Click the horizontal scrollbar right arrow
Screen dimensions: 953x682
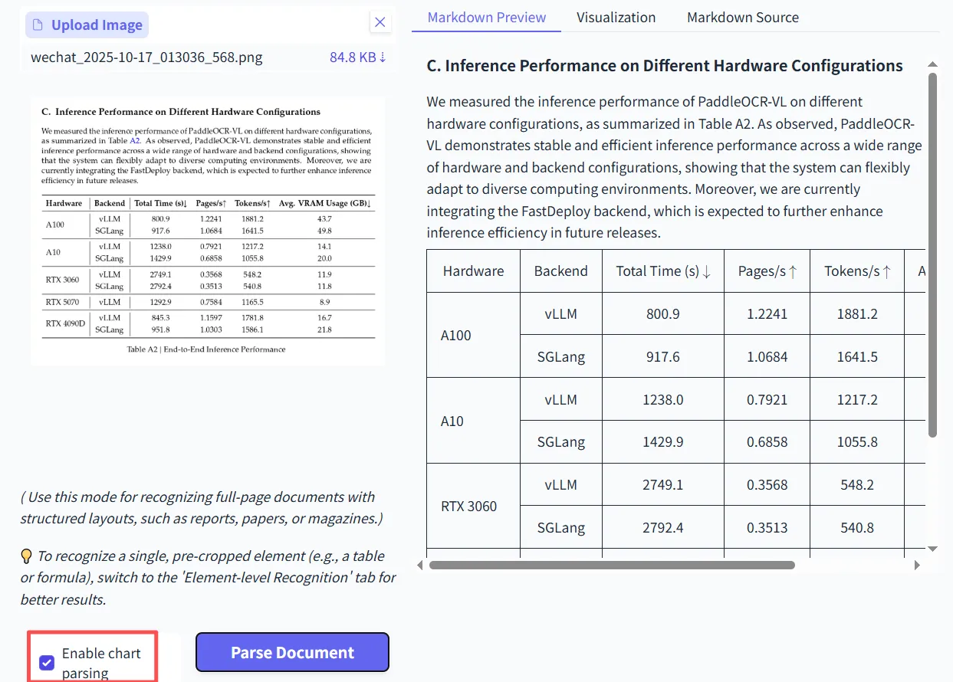point(918,566)
